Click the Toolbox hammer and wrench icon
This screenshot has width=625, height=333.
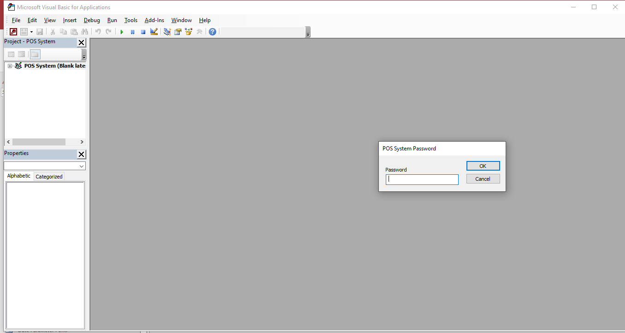click(x=199, y=32)
